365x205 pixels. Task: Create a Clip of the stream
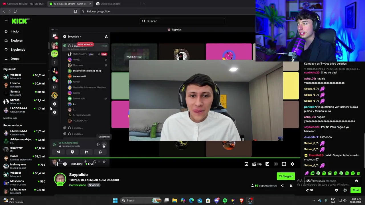coord(257,164)
